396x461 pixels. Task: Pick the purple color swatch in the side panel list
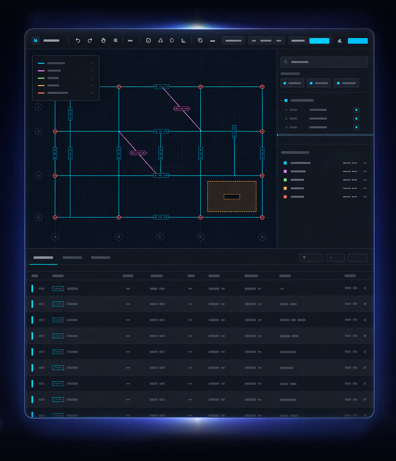(x=285, y=171)
